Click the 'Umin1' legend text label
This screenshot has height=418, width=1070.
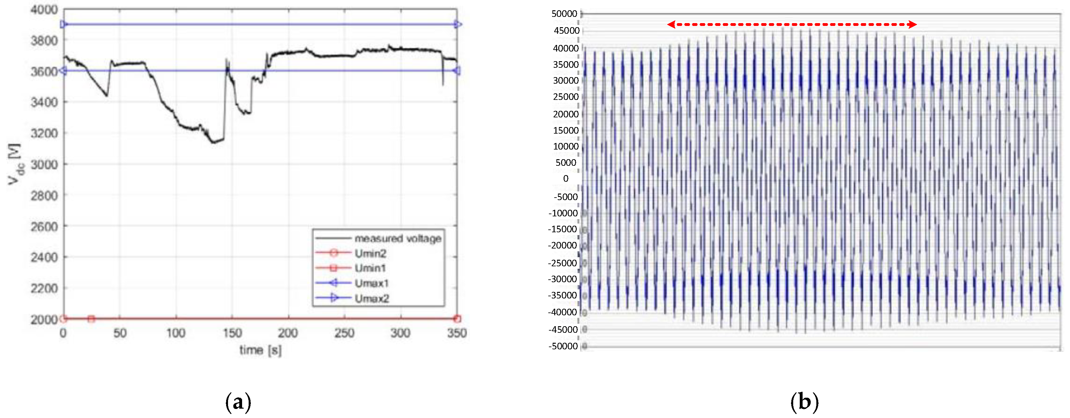click(370, 268)
